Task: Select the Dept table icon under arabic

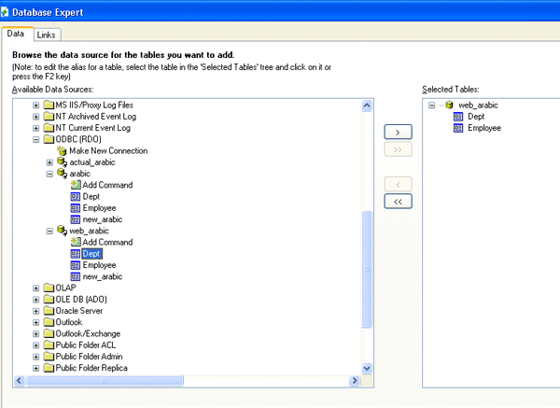Action: [75, 196]
